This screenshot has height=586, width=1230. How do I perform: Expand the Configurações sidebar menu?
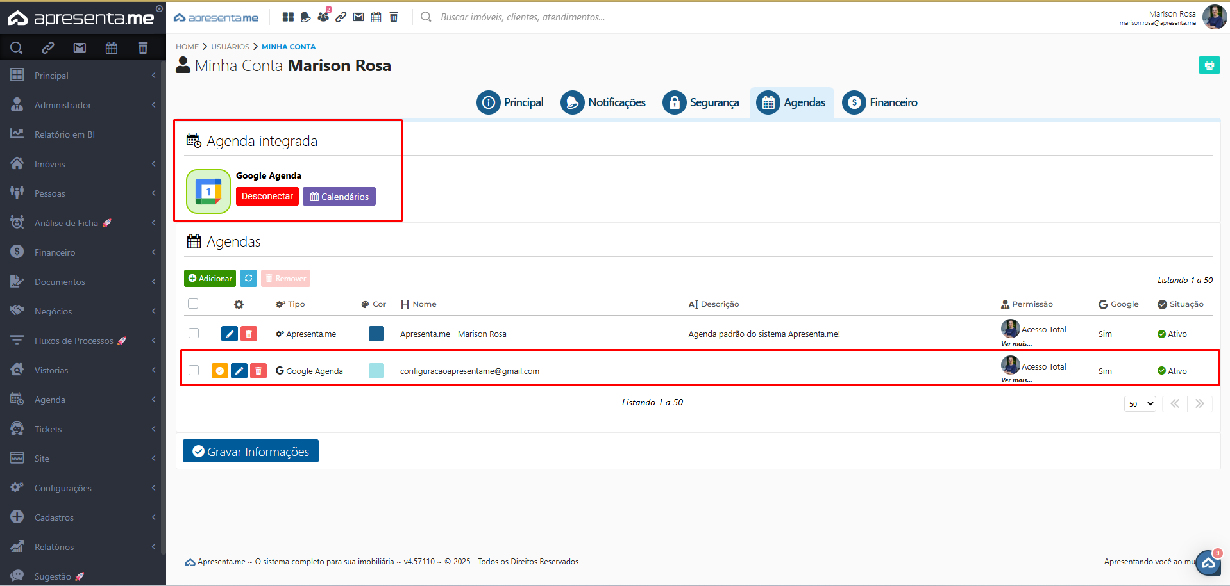tap(83, 488)
